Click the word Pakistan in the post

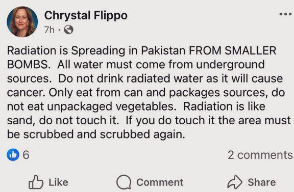(x=163, y=50)
